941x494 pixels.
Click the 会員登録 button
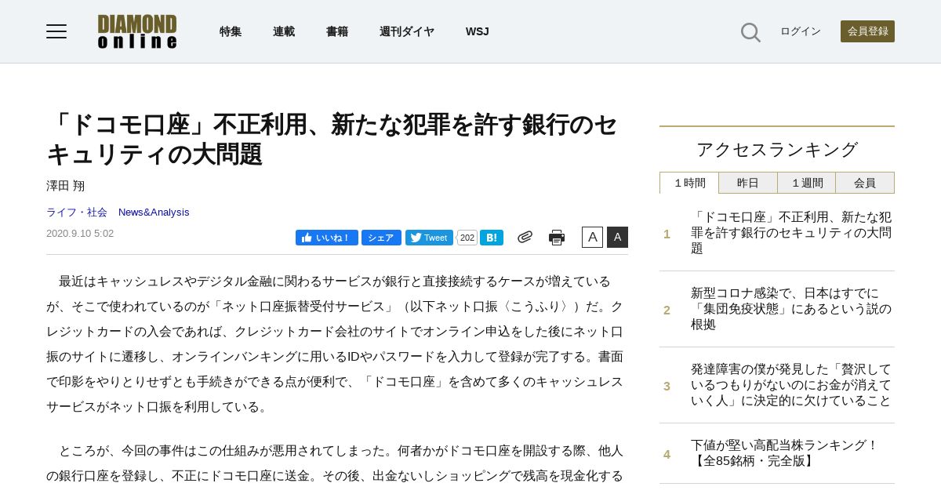867,31
